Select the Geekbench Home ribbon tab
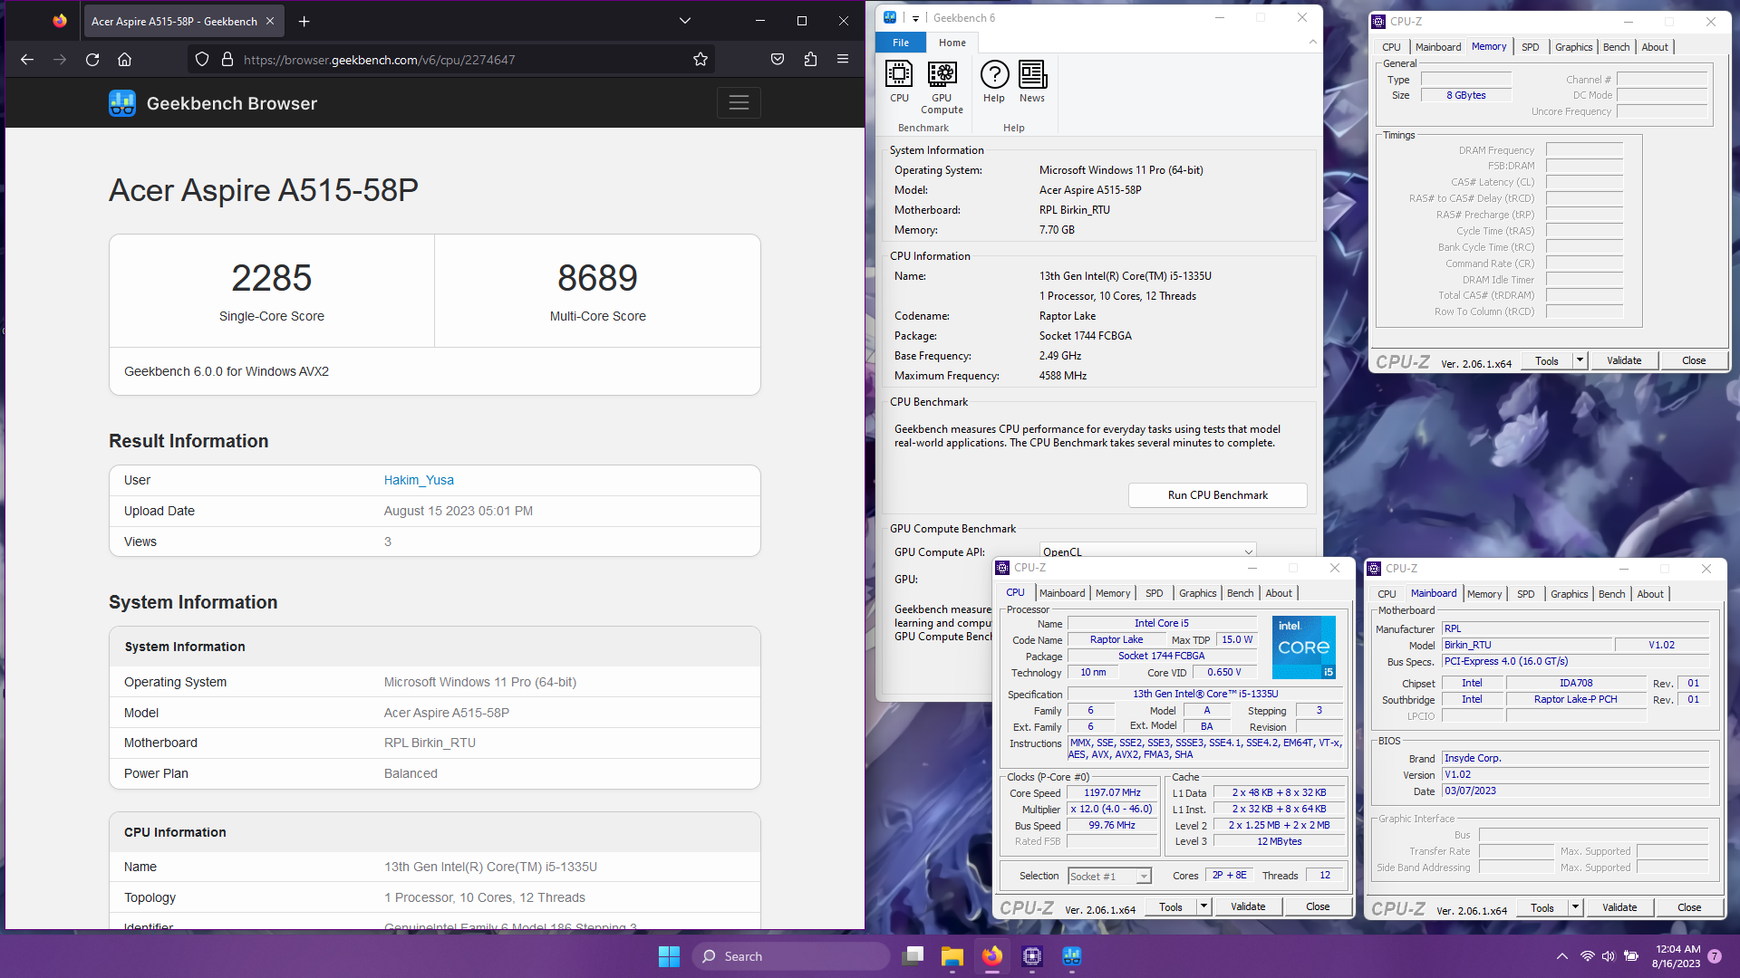 [x=952, y=43]
